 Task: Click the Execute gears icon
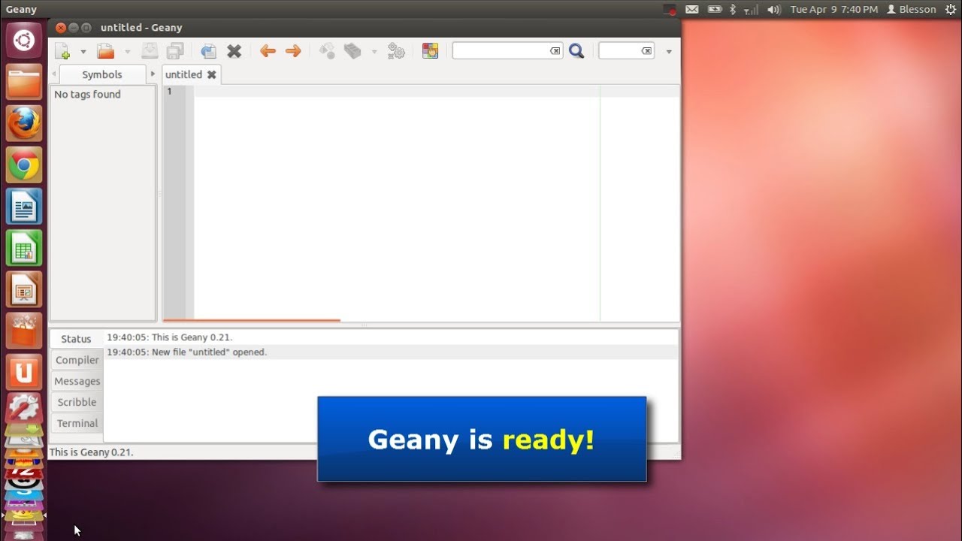[396, 51]
